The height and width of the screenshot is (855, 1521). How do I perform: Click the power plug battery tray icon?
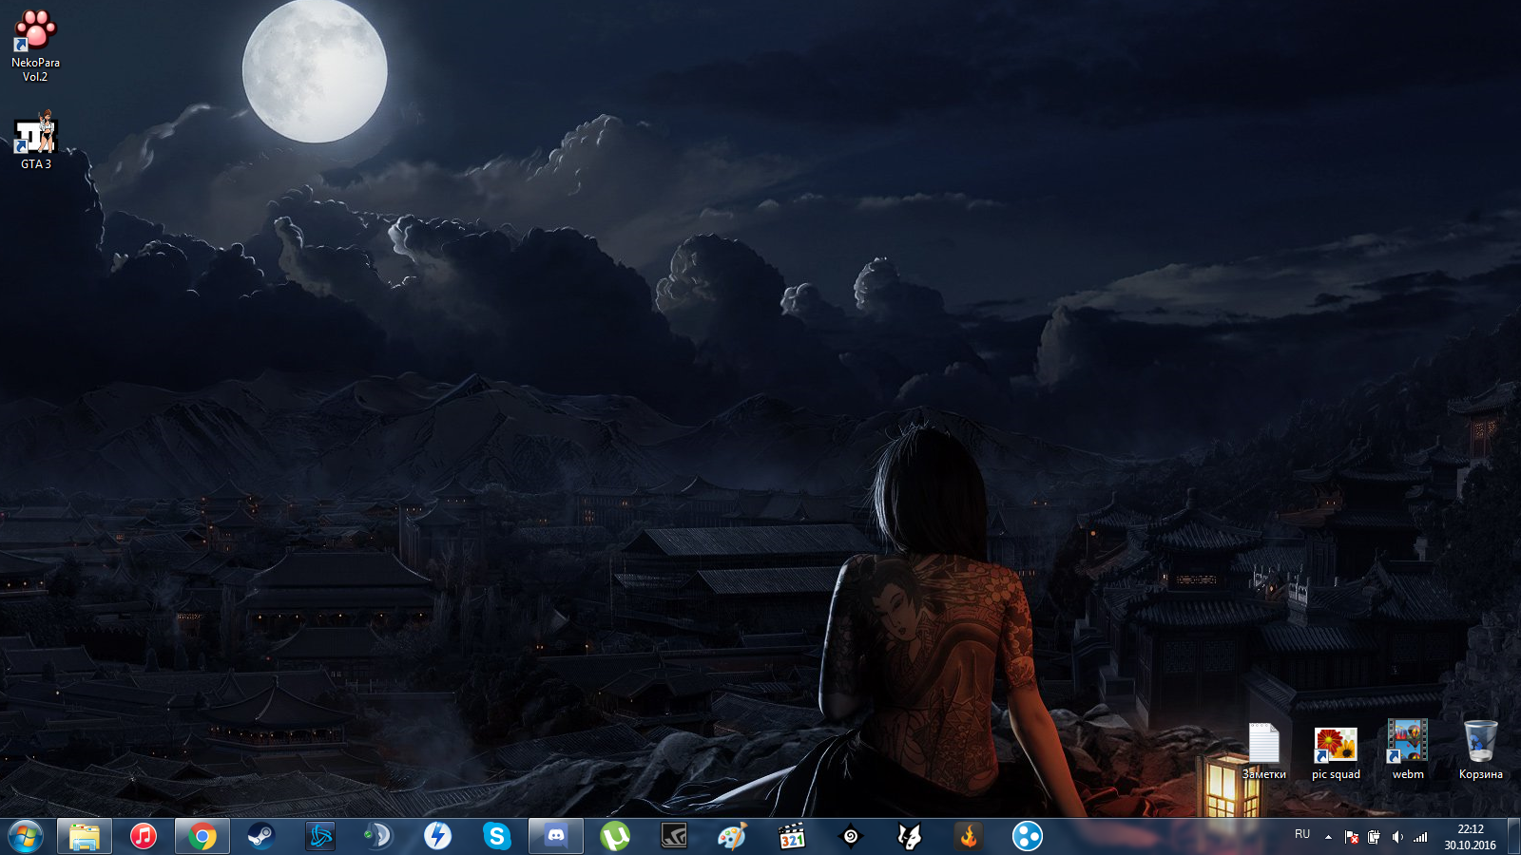coord(1374,837)
